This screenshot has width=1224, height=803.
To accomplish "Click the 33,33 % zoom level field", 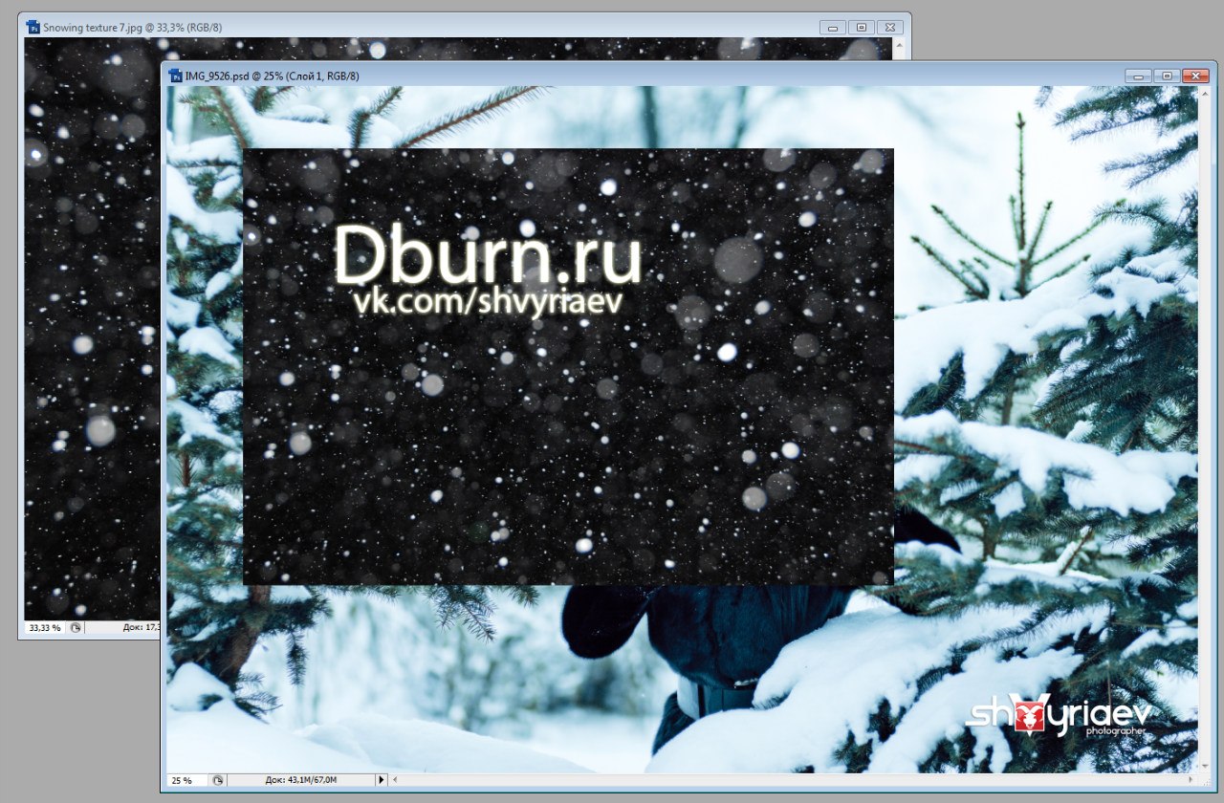I will point(44,628).
